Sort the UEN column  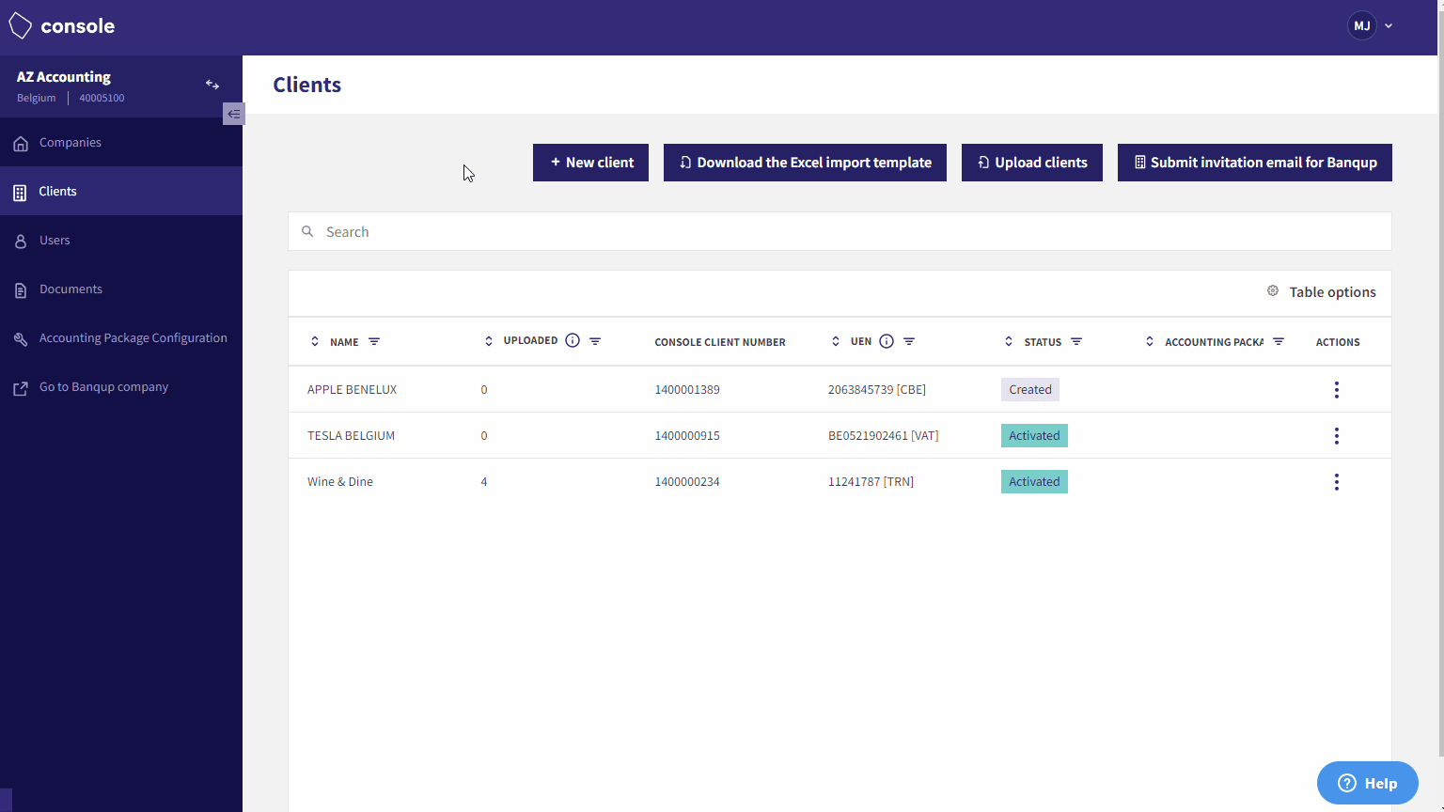836,341
